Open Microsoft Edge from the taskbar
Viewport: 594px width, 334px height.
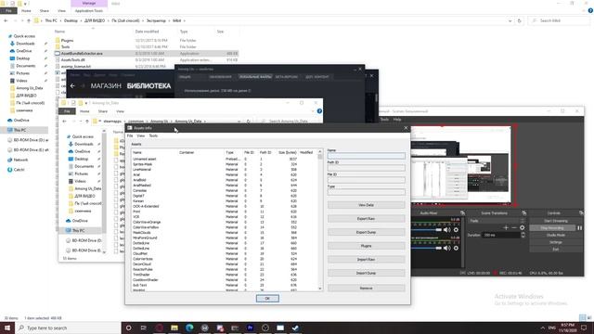click(189, 328)
